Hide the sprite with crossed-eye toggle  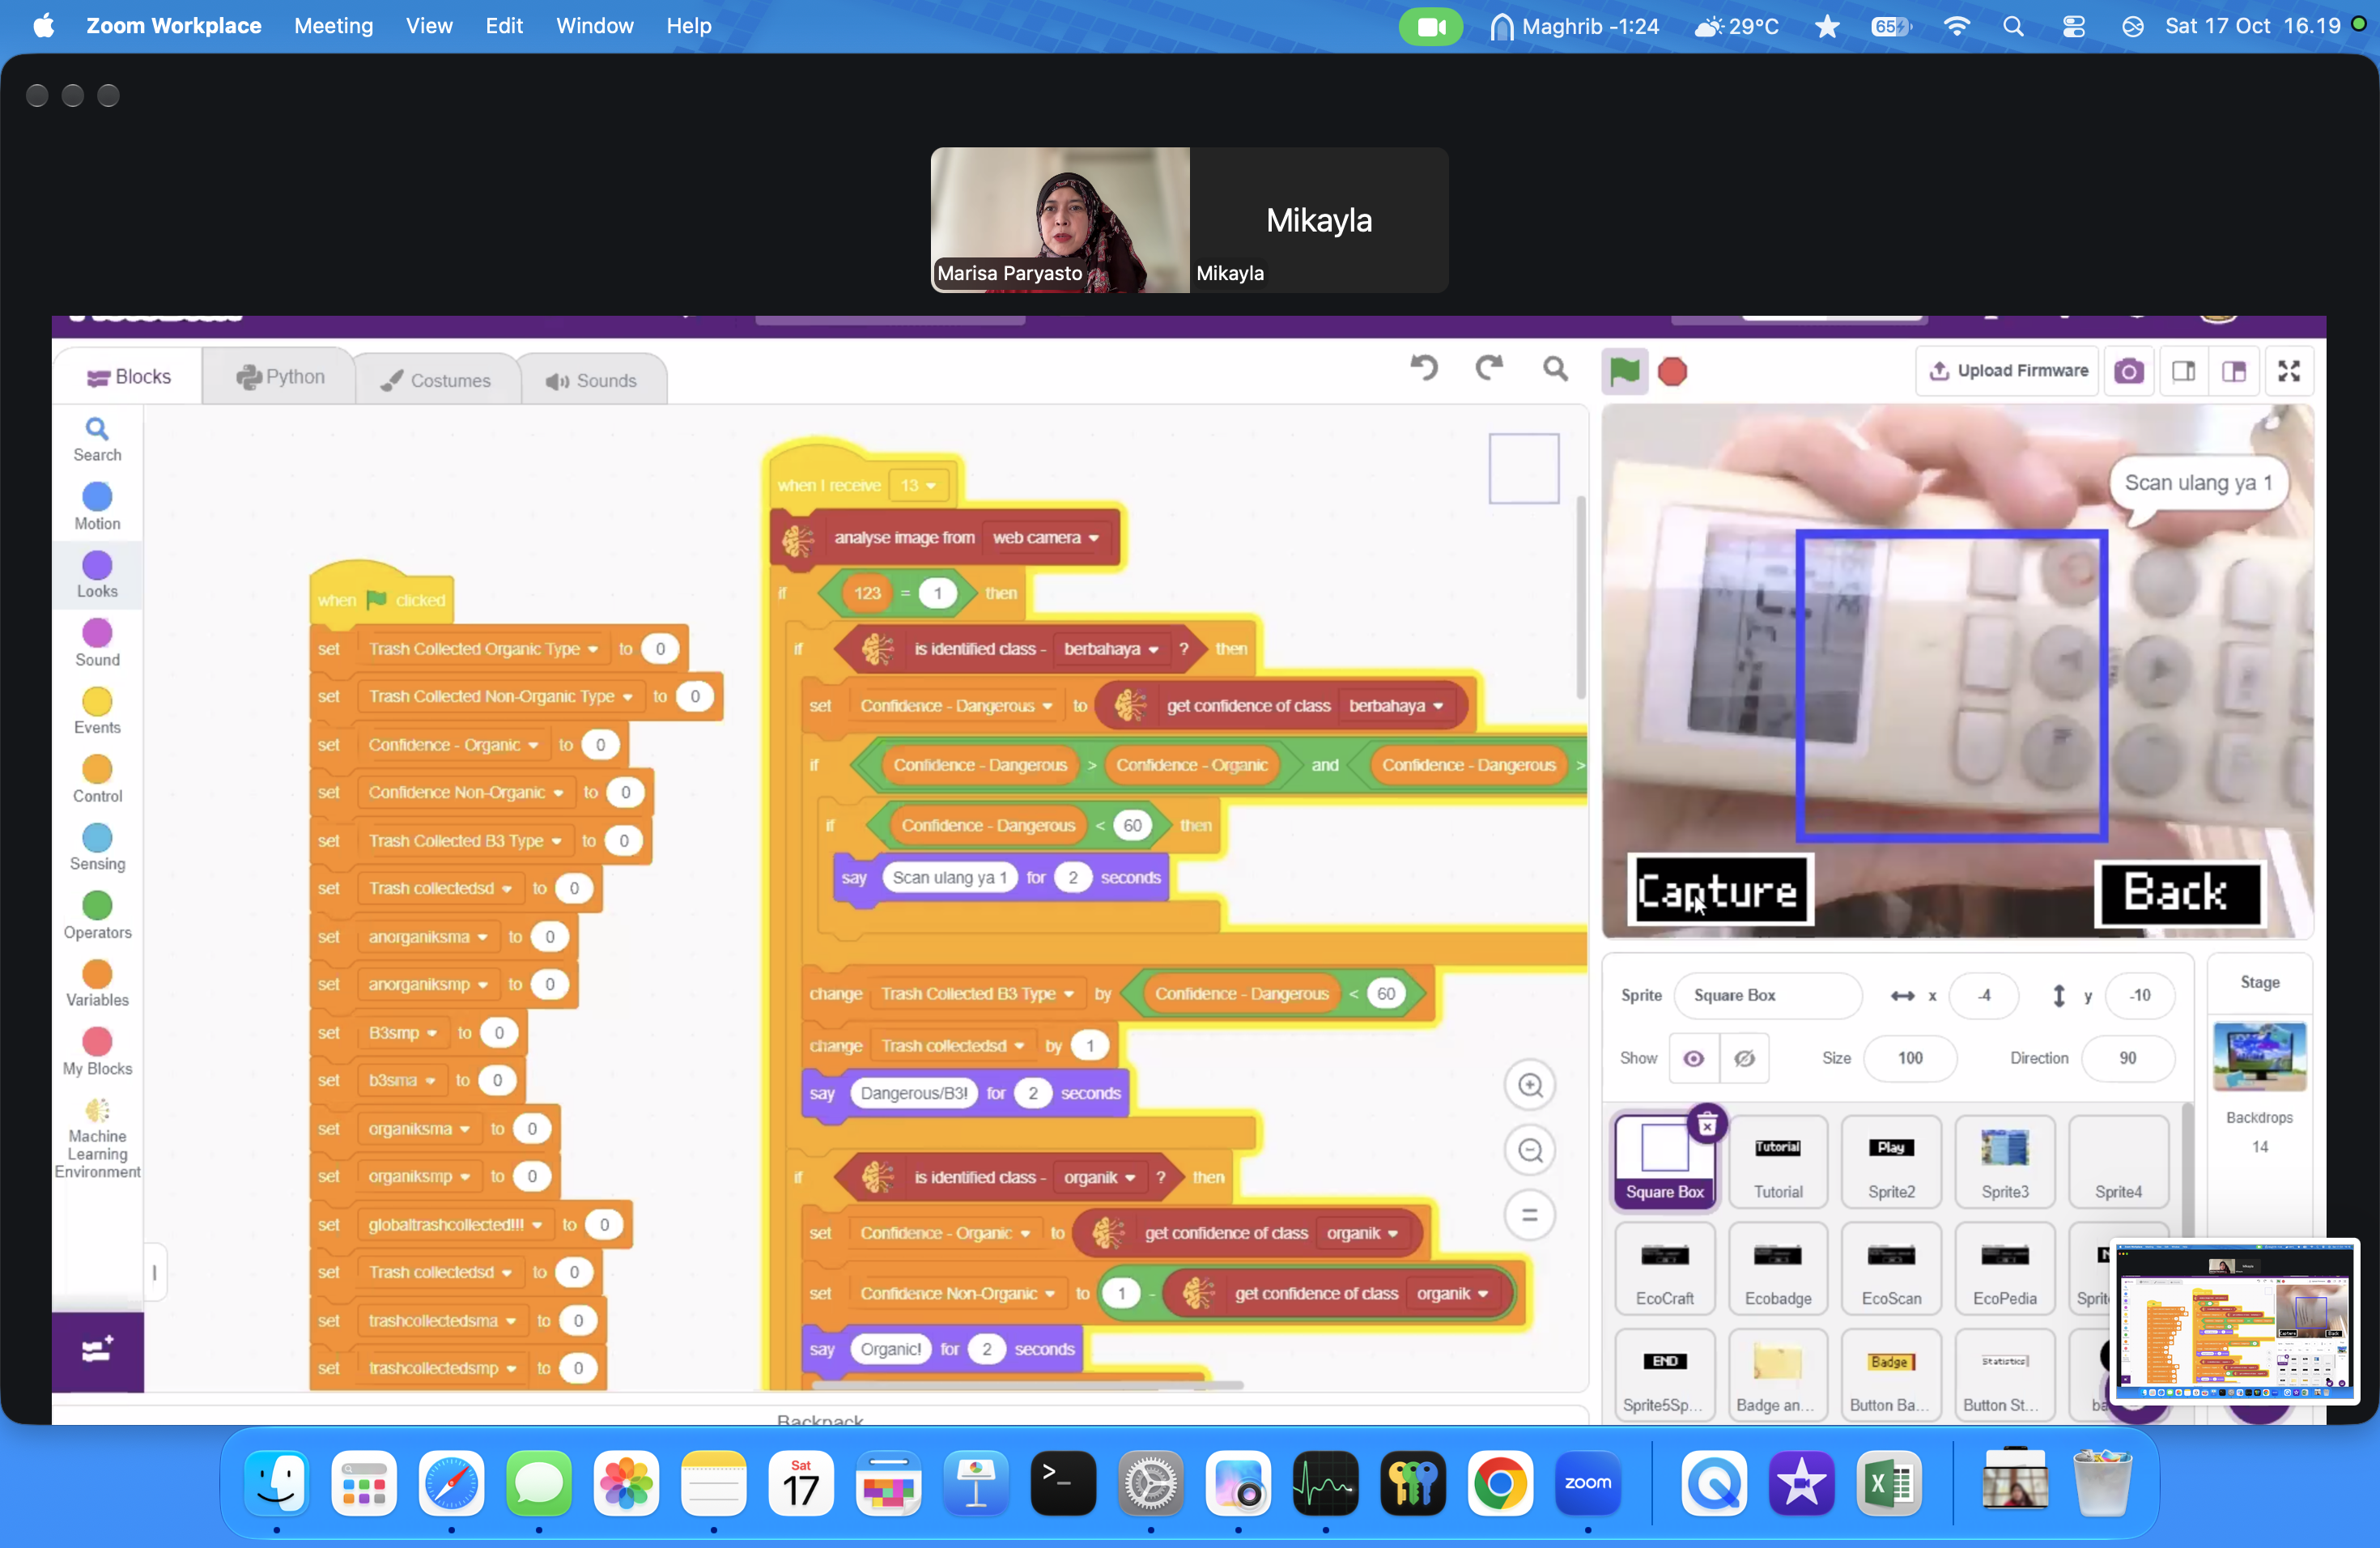tap(1744, 1058)
